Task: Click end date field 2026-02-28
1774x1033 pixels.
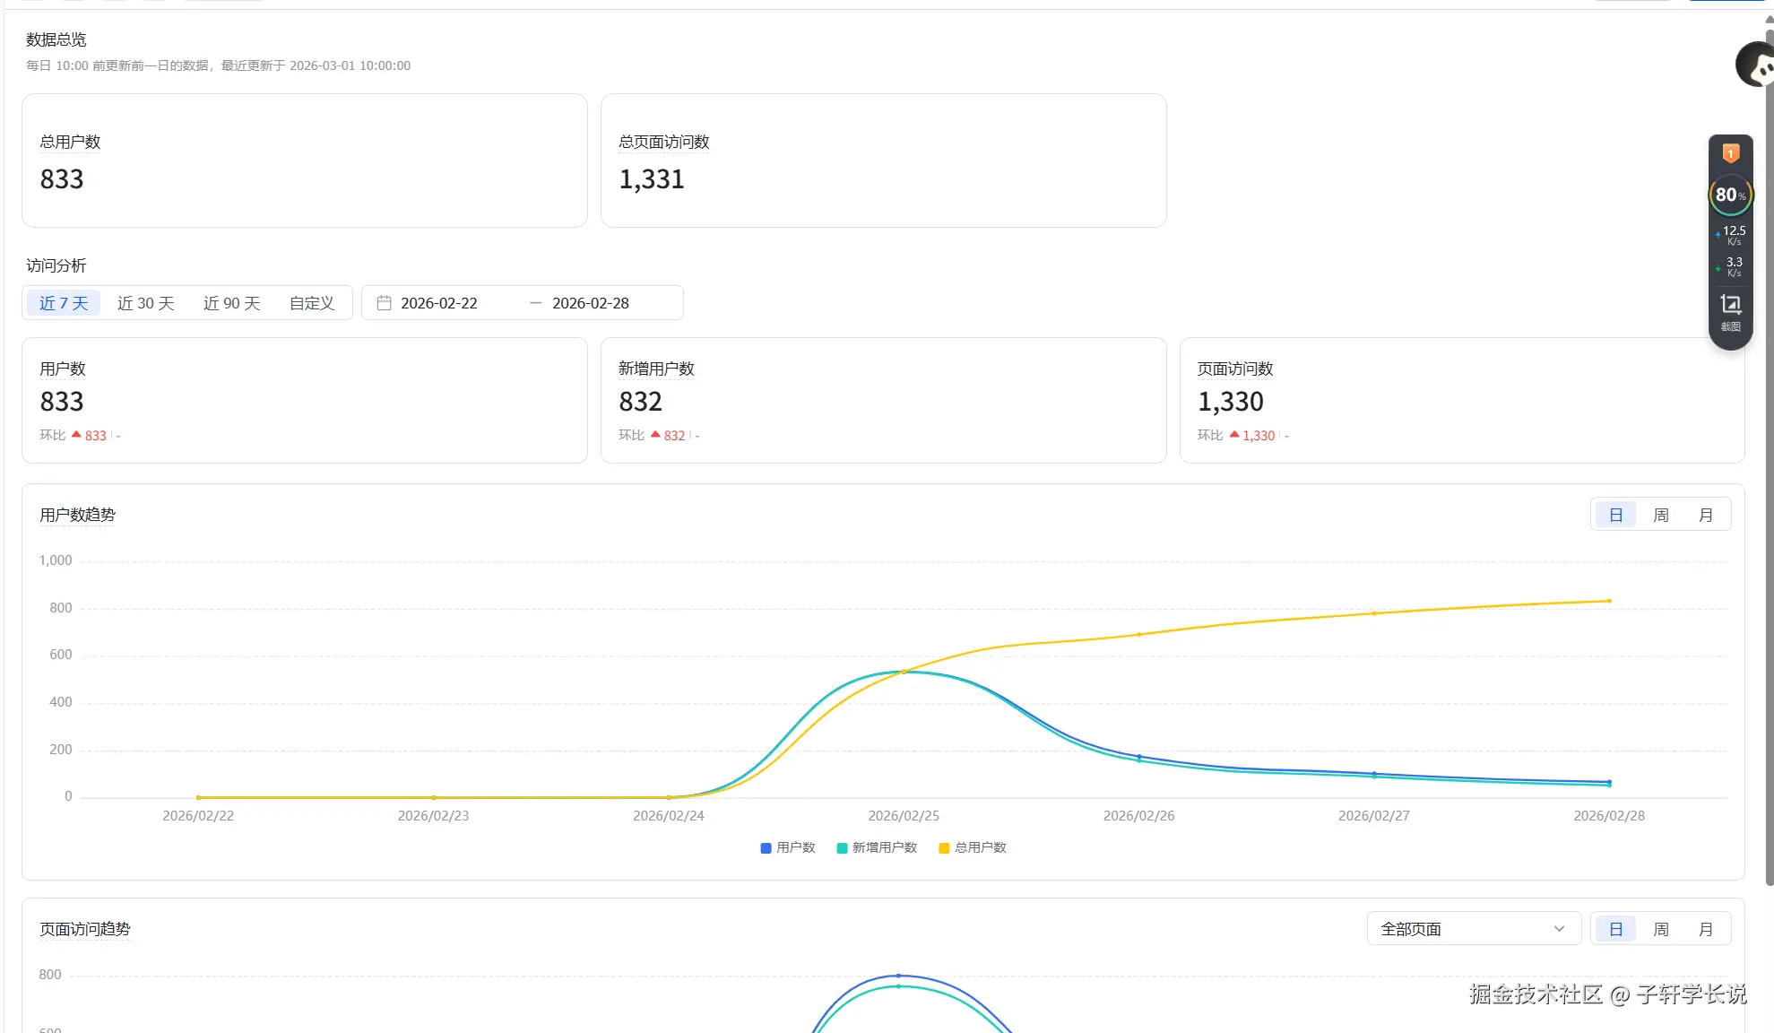Action: [590, 303]
